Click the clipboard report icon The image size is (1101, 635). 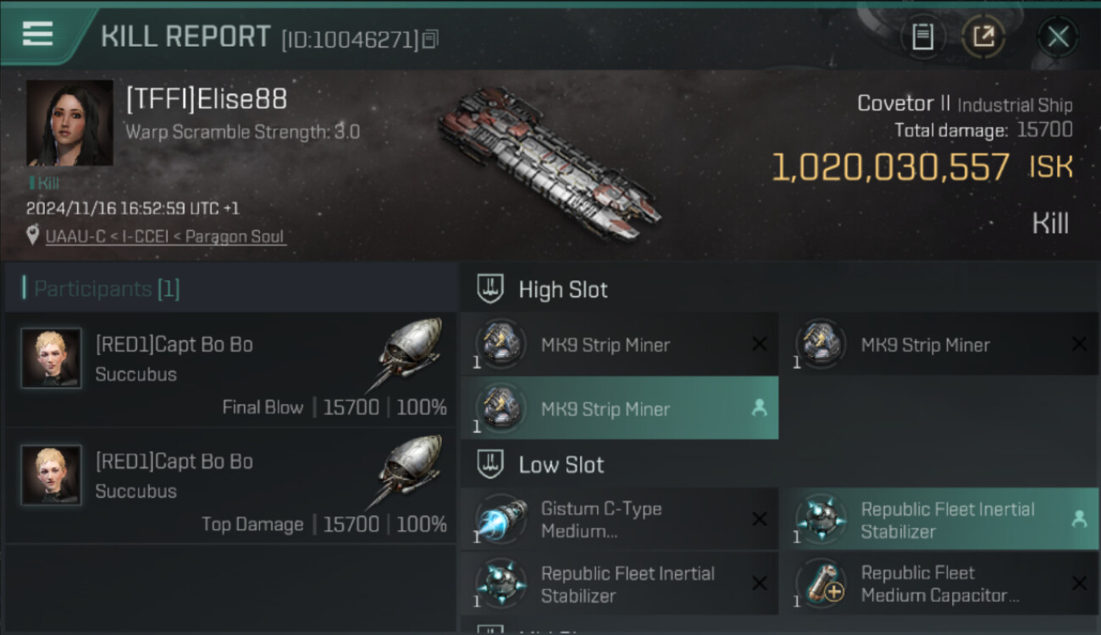[922, 36]
